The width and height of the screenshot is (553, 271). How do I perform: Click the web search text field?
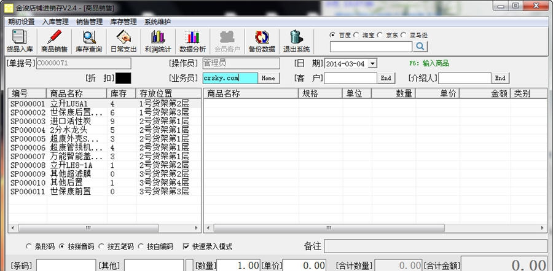click(x=371, y=47)
